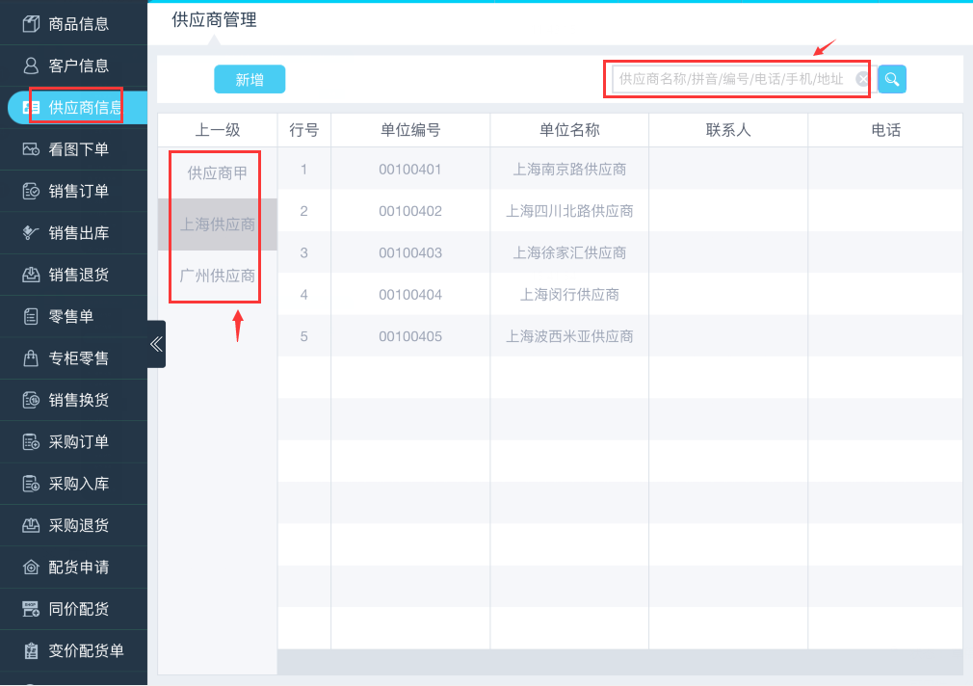Collapse the sidebar using double-chevron handle

point(156,344)
